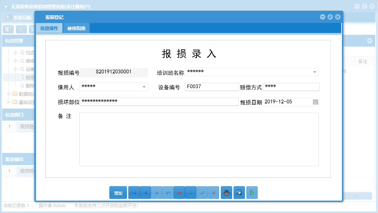Navigate to the previous record
378x213 pixels.
click(x=145, y=192)
